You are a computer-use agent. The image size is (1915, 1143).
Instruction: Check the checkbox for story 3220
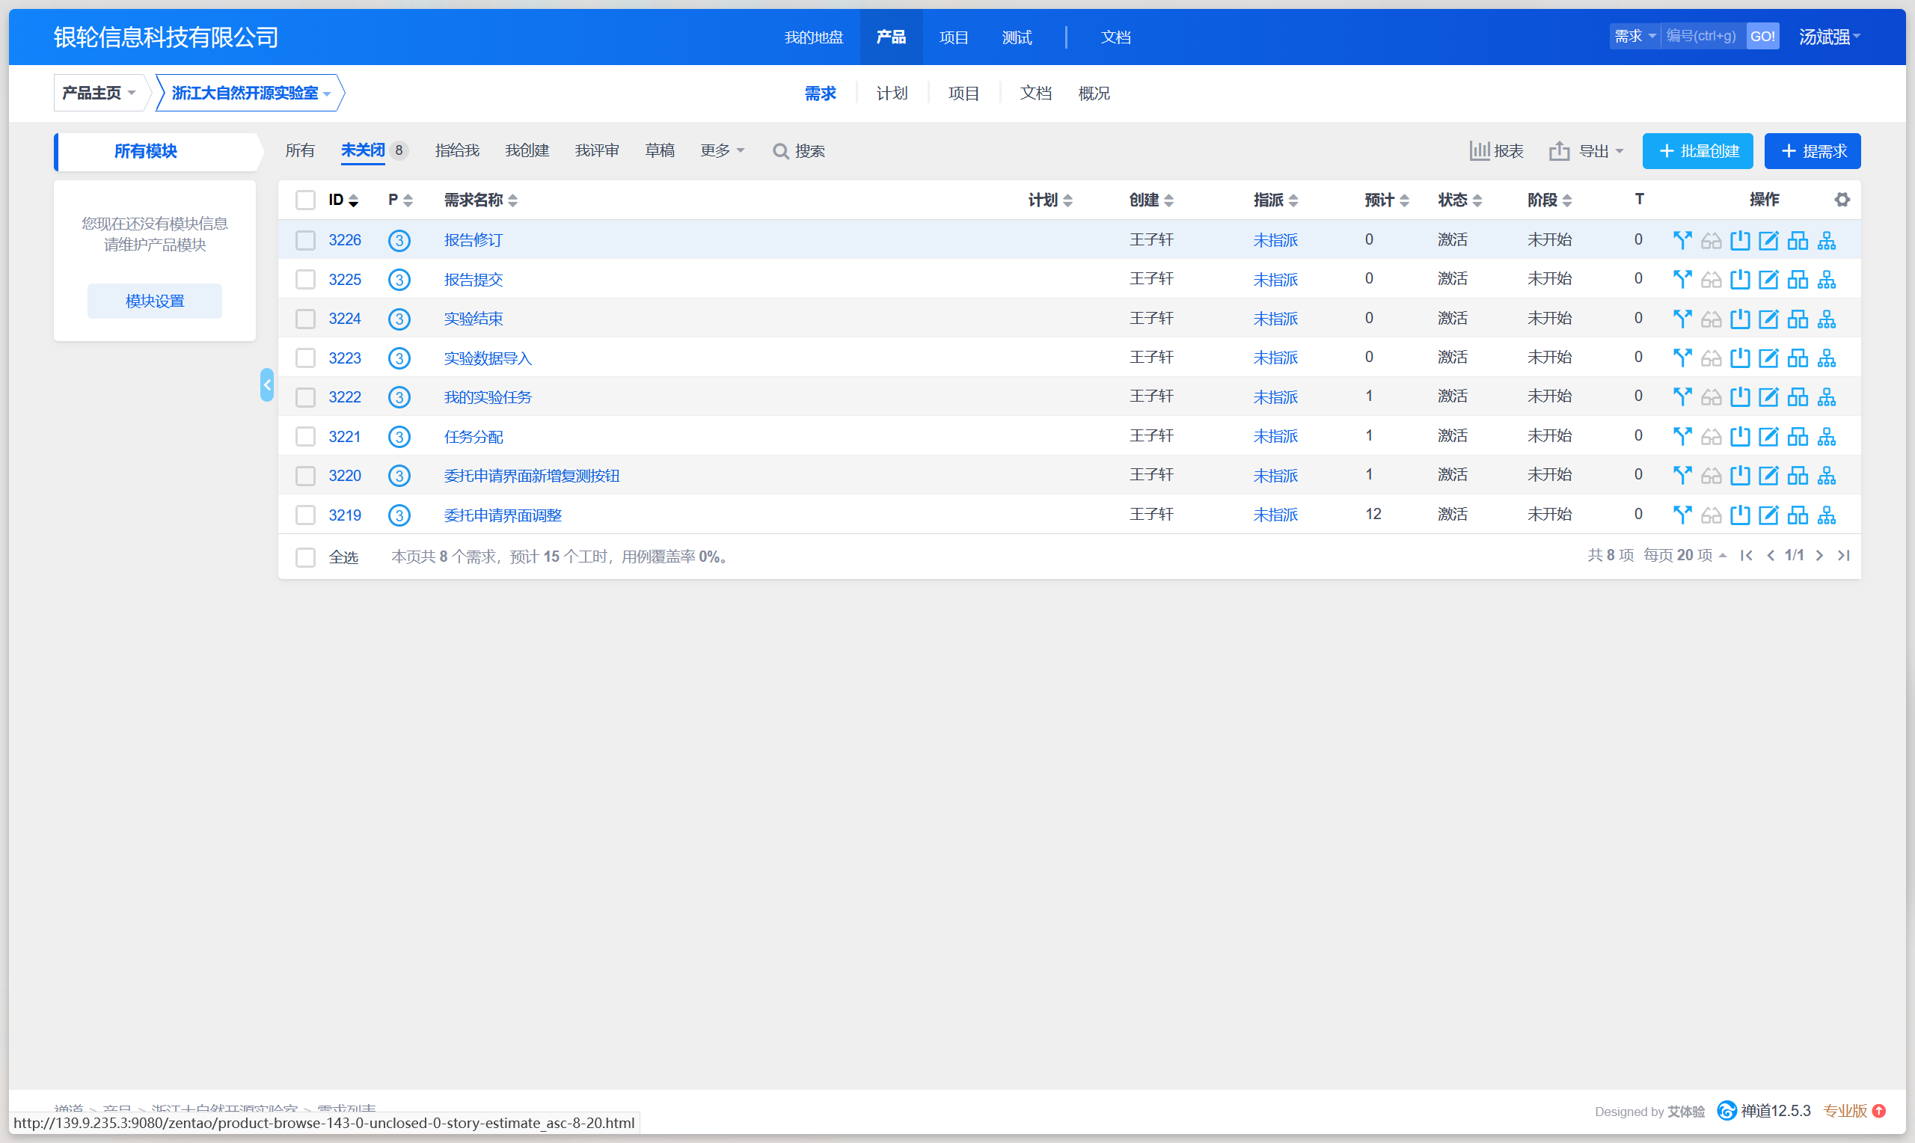pyautogui.click(x=306, y=476)
